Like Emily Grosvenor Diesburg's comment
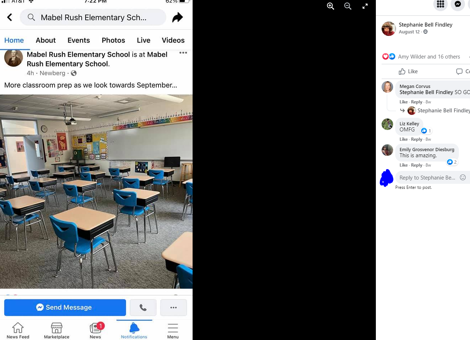This screenshot has height=340, width=470. click(404, 165)
